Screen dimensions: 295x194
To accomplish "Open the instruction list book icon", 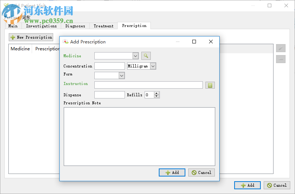I will (210, 85).
